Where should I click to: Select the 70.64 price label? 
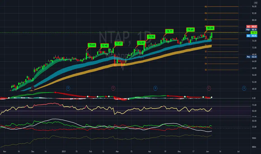tap(92, 45)
